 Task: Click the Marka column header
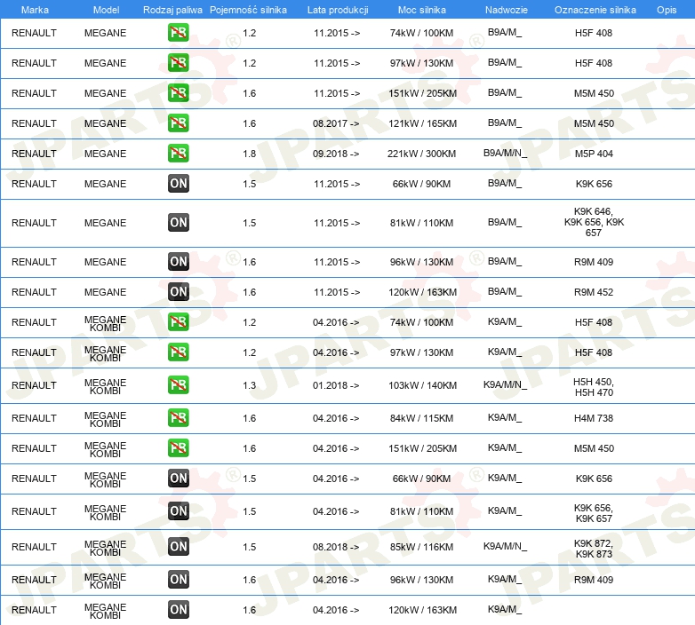tap(35, 10)
